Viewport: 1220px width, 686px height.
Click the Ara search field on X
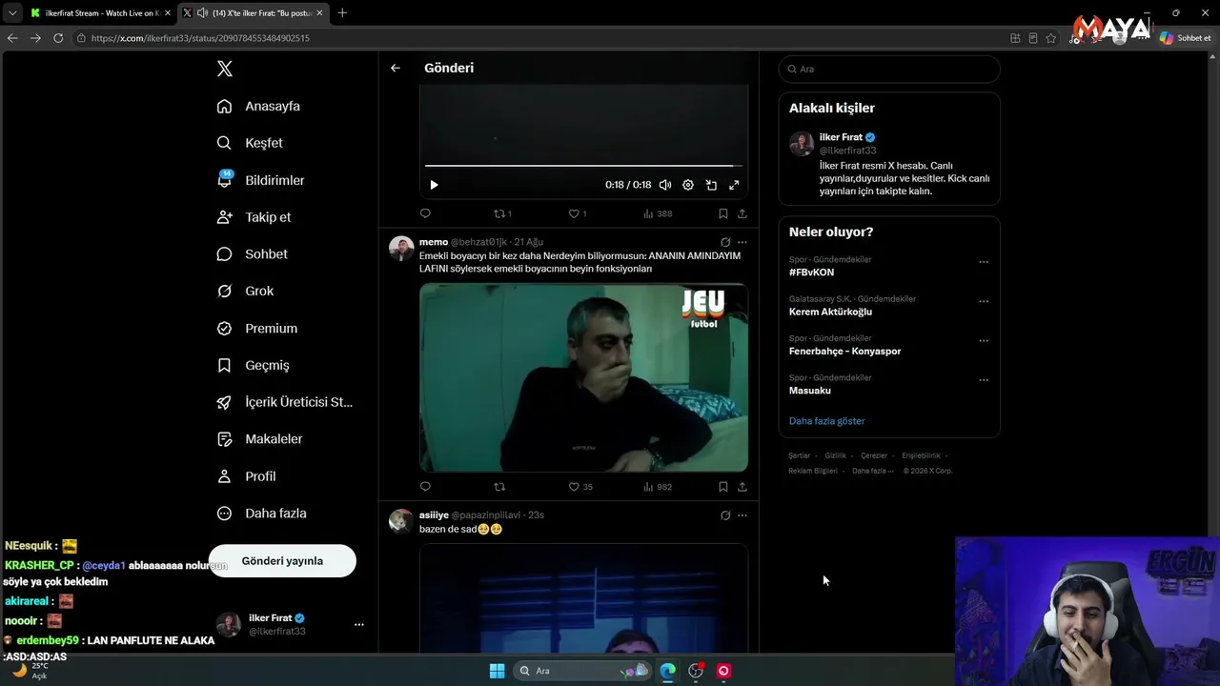coord(889,69)
